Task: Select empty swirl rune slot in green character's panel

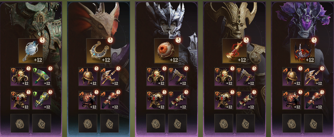Action: point(20,123)
